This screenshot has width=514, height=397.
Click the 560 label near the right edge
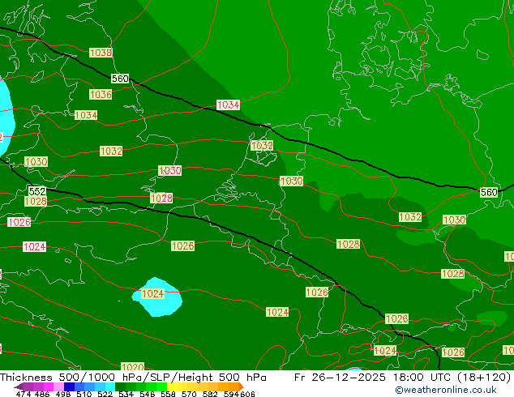tap(489, 192)
